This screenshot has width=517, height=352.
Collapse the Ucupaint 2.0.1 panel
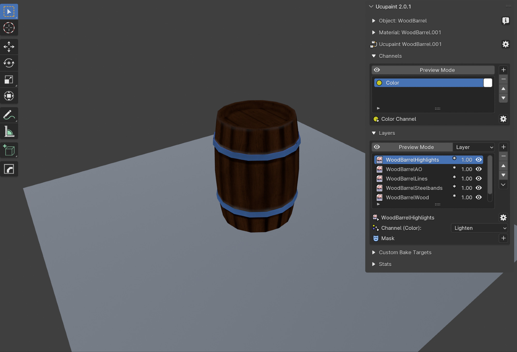point(371,6)
